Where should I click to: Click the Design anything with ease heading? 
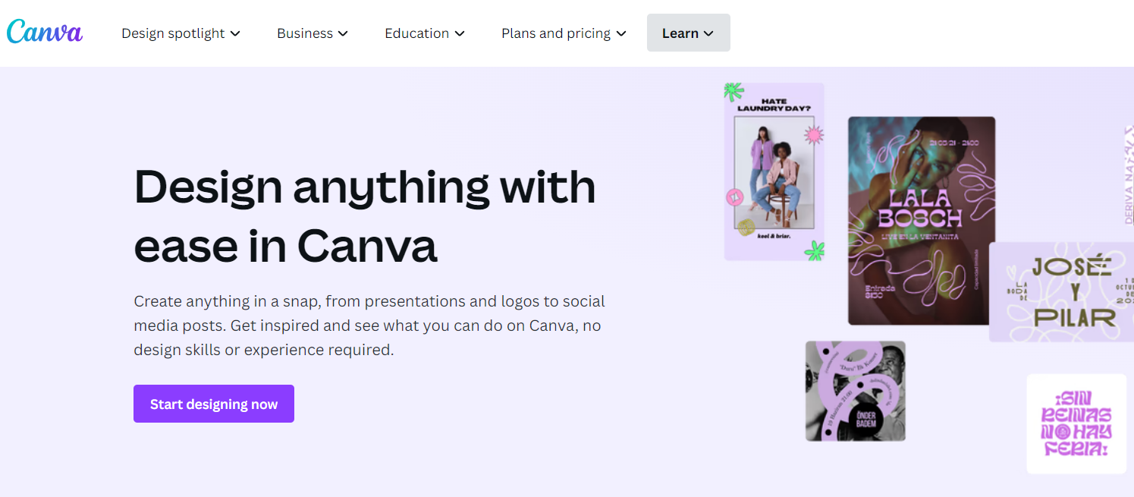[x=365, y=215]
